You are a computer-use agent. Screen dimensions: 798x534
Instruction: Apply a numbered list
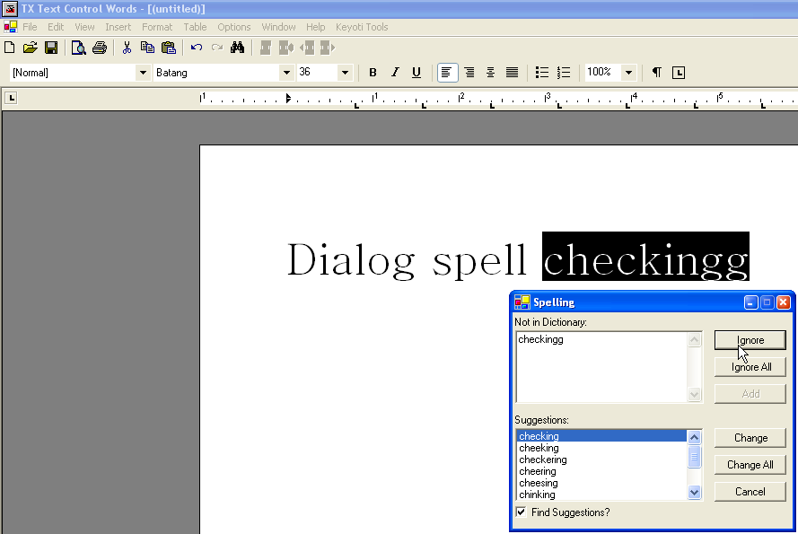(x=564, y=73)
